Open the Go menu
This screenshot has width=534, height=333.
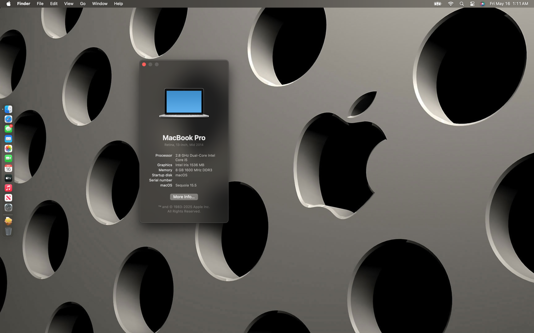point(83,4)
